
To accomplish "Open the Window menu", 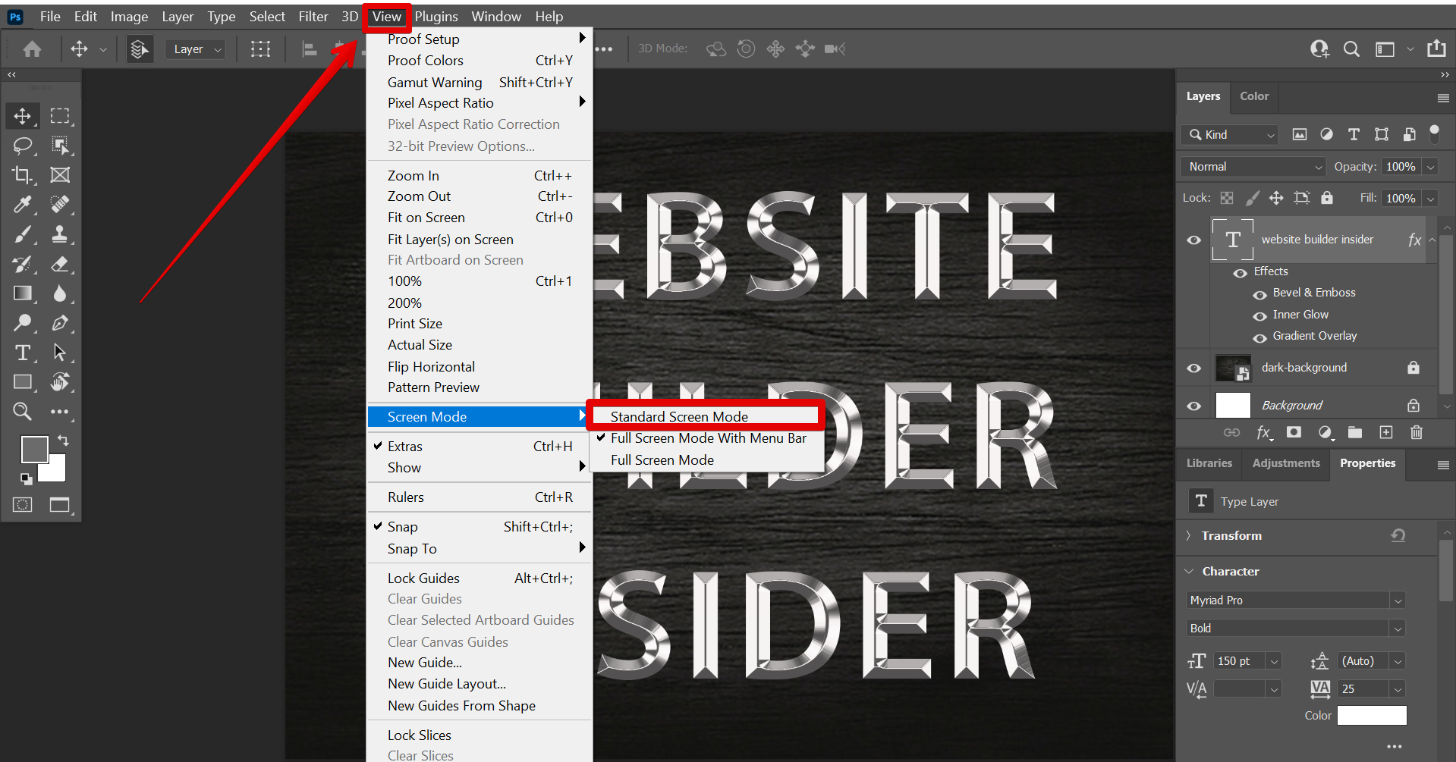I will coord(495,16).
